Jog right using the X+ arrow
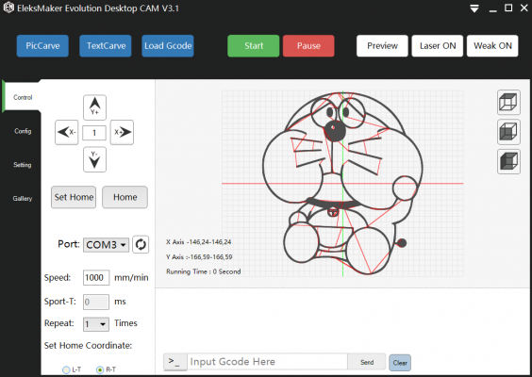 click(122, 132)
